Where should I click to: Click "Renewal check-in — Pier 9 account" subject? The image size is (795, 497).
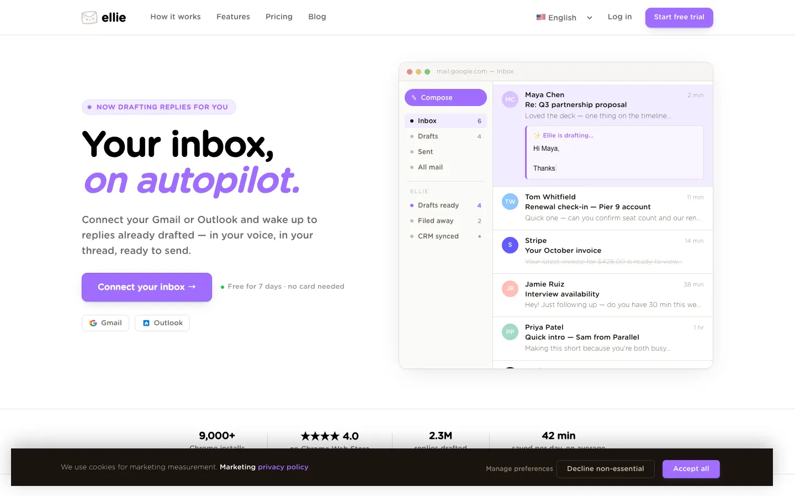(588, 207)
